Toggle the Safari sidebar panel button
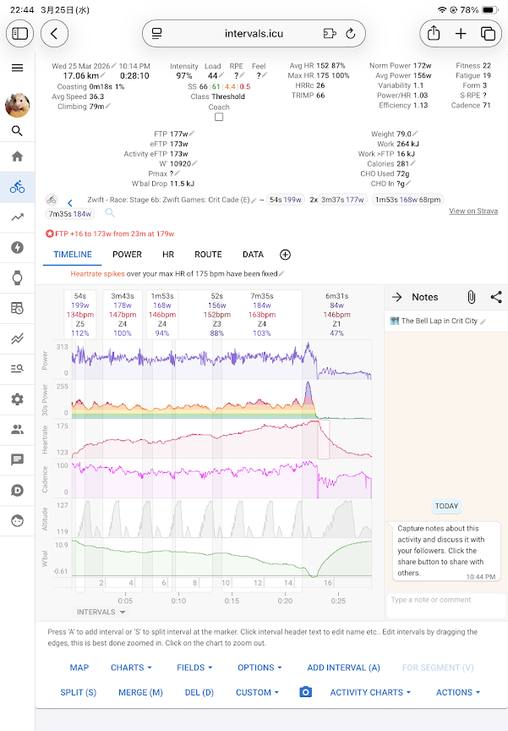 point(19,34)
